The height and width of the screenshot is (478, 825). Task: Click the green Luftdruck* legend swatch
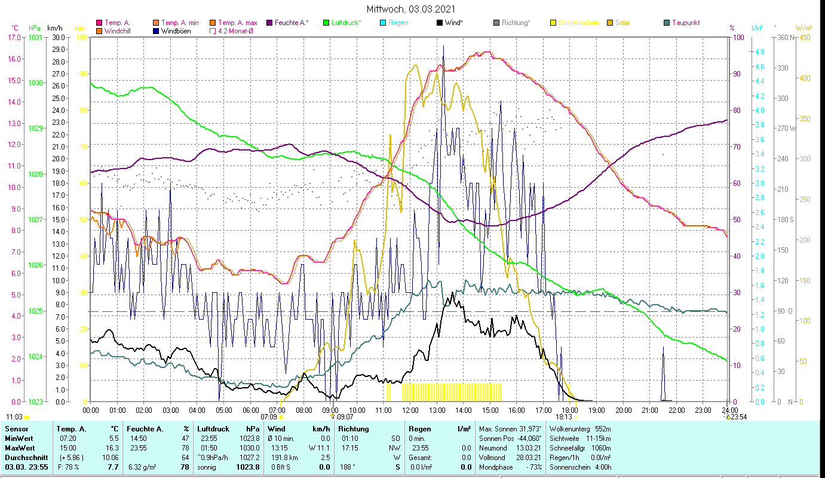[326, 23]
